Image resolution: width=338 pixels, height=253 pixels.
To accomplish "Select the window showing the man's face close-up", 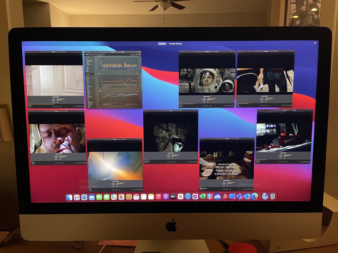I will (57, 138).
